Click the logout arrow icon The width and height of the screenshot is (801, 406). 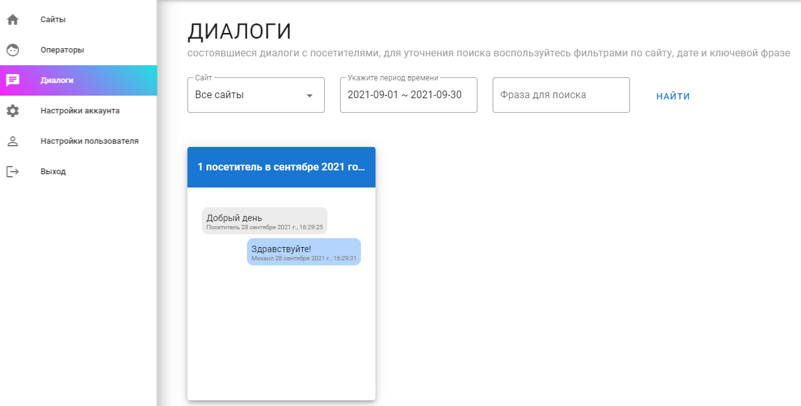(x=13, y=172)
